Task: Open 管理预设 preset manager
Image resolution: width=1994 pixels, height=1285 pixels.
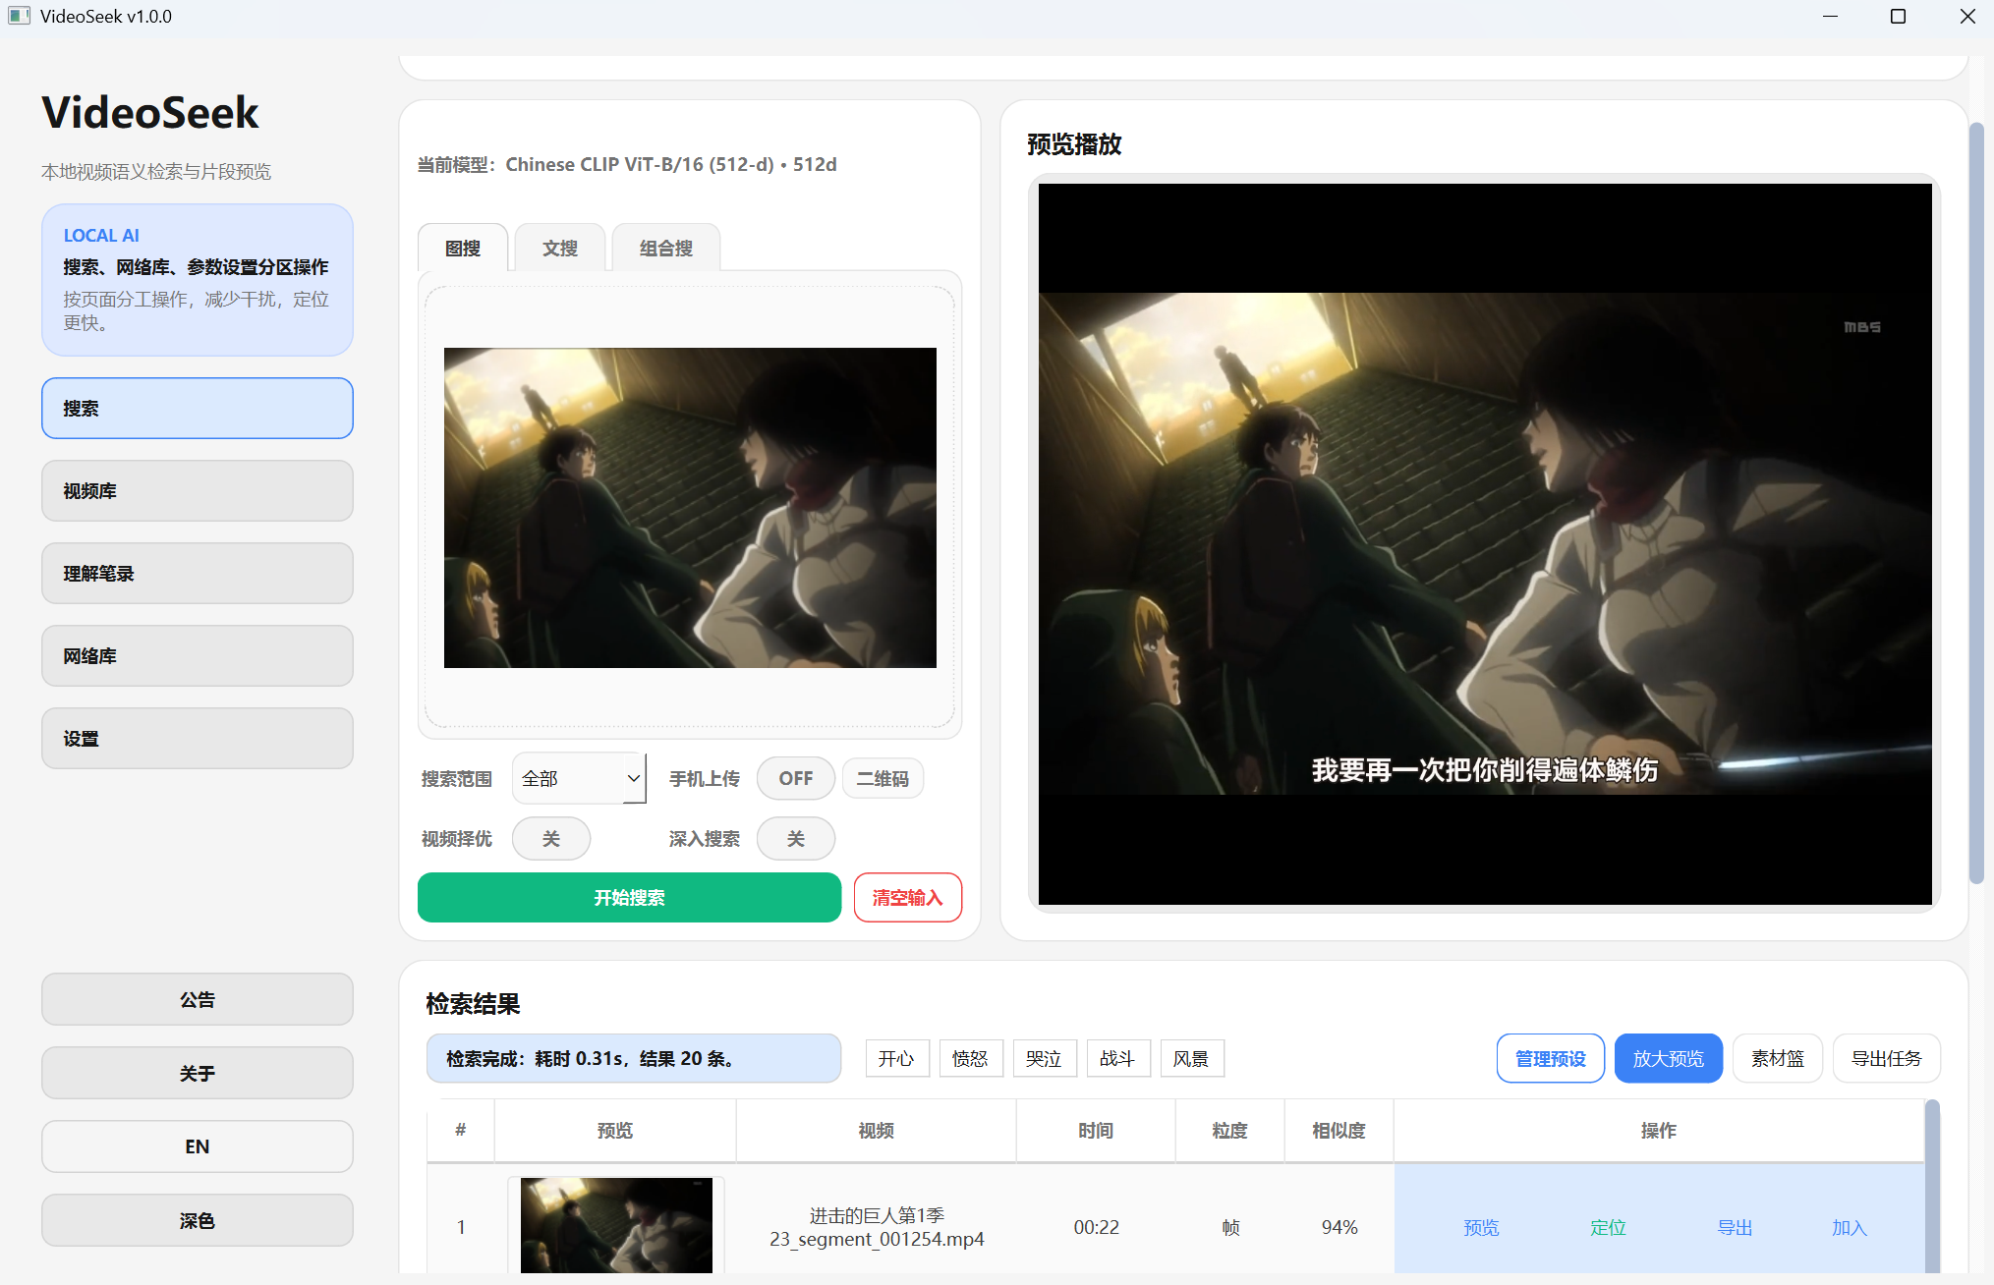Action: click(1551, 1058)
